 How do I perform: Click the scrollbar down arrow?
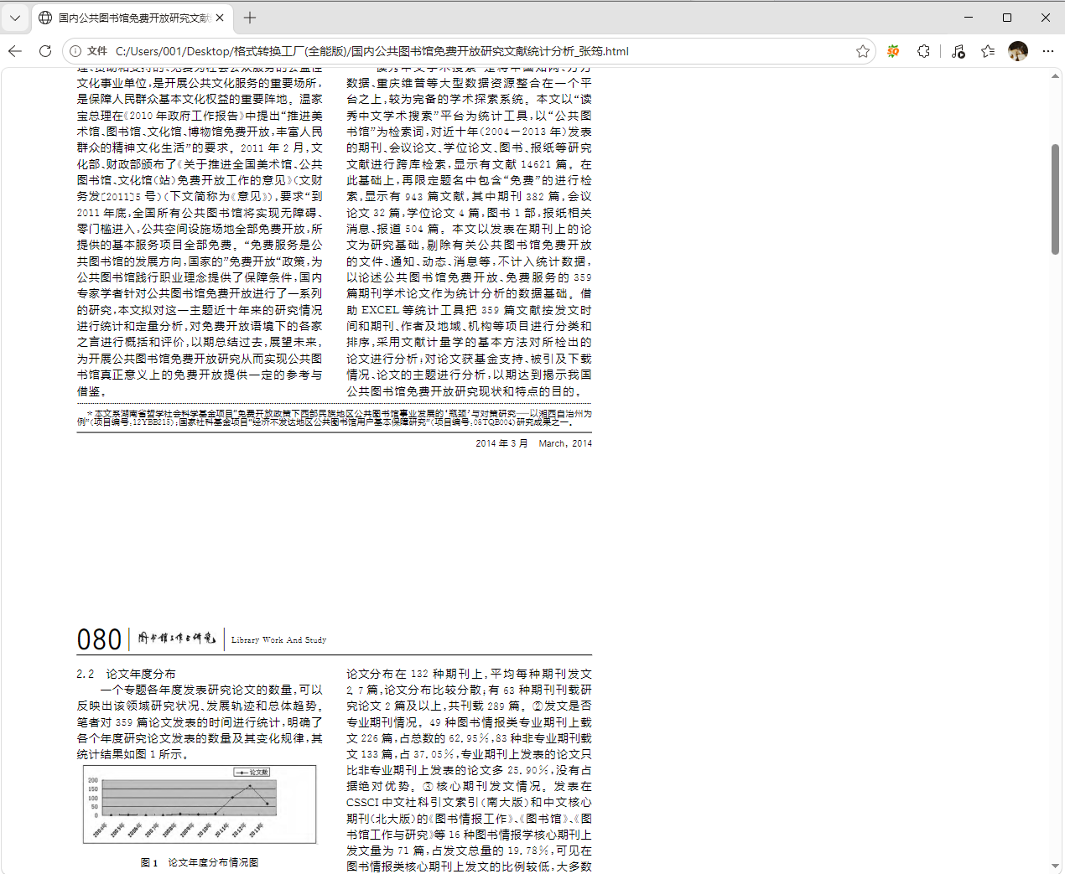pyautogui.click(x=1056, y=866)
